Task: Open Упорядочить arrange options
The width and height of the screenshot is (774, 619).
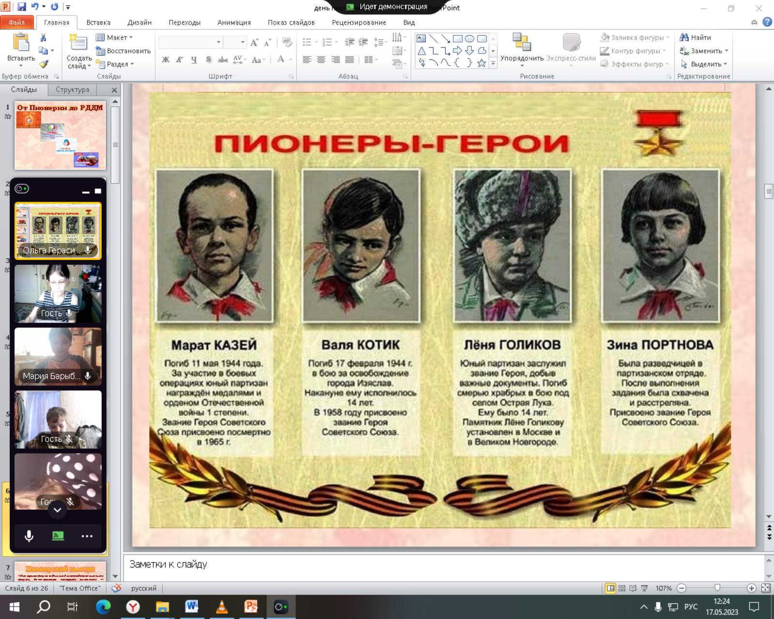Action: (522, 50)
